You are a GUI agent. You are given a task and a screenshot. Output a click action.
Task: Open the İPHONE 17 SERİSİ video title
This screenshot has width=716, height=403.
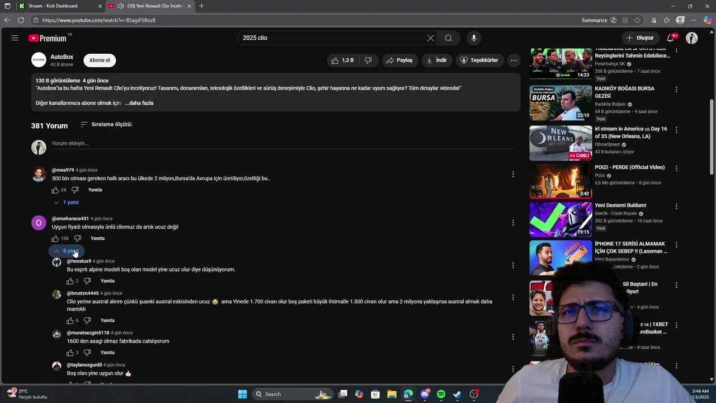tap(631, 247)
